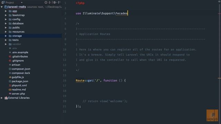
Task: Expand the tests folder
Action: click(x=6, y=40)
